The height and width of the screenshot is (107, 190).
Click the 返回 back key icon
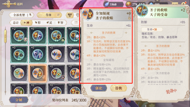pos(9,4)
